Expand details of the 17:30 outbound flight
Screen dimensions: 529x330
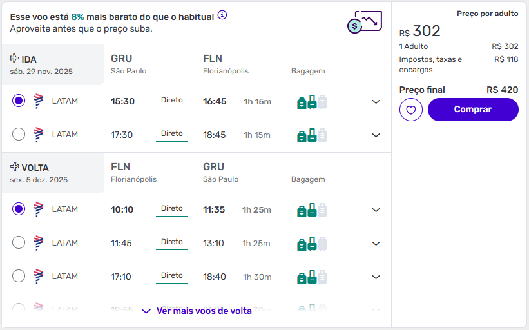(376, 135)
